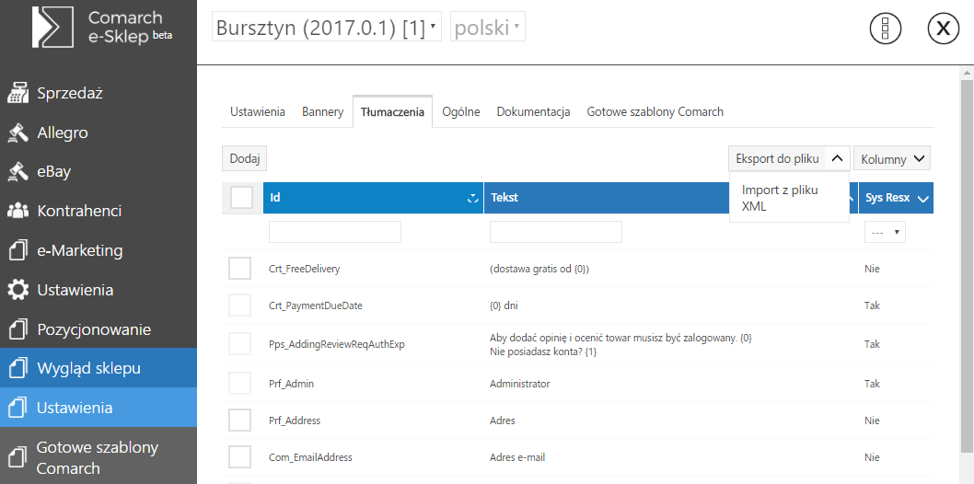
Task: Open the three-dots circular menu icon
Action: tap(886, 29)
